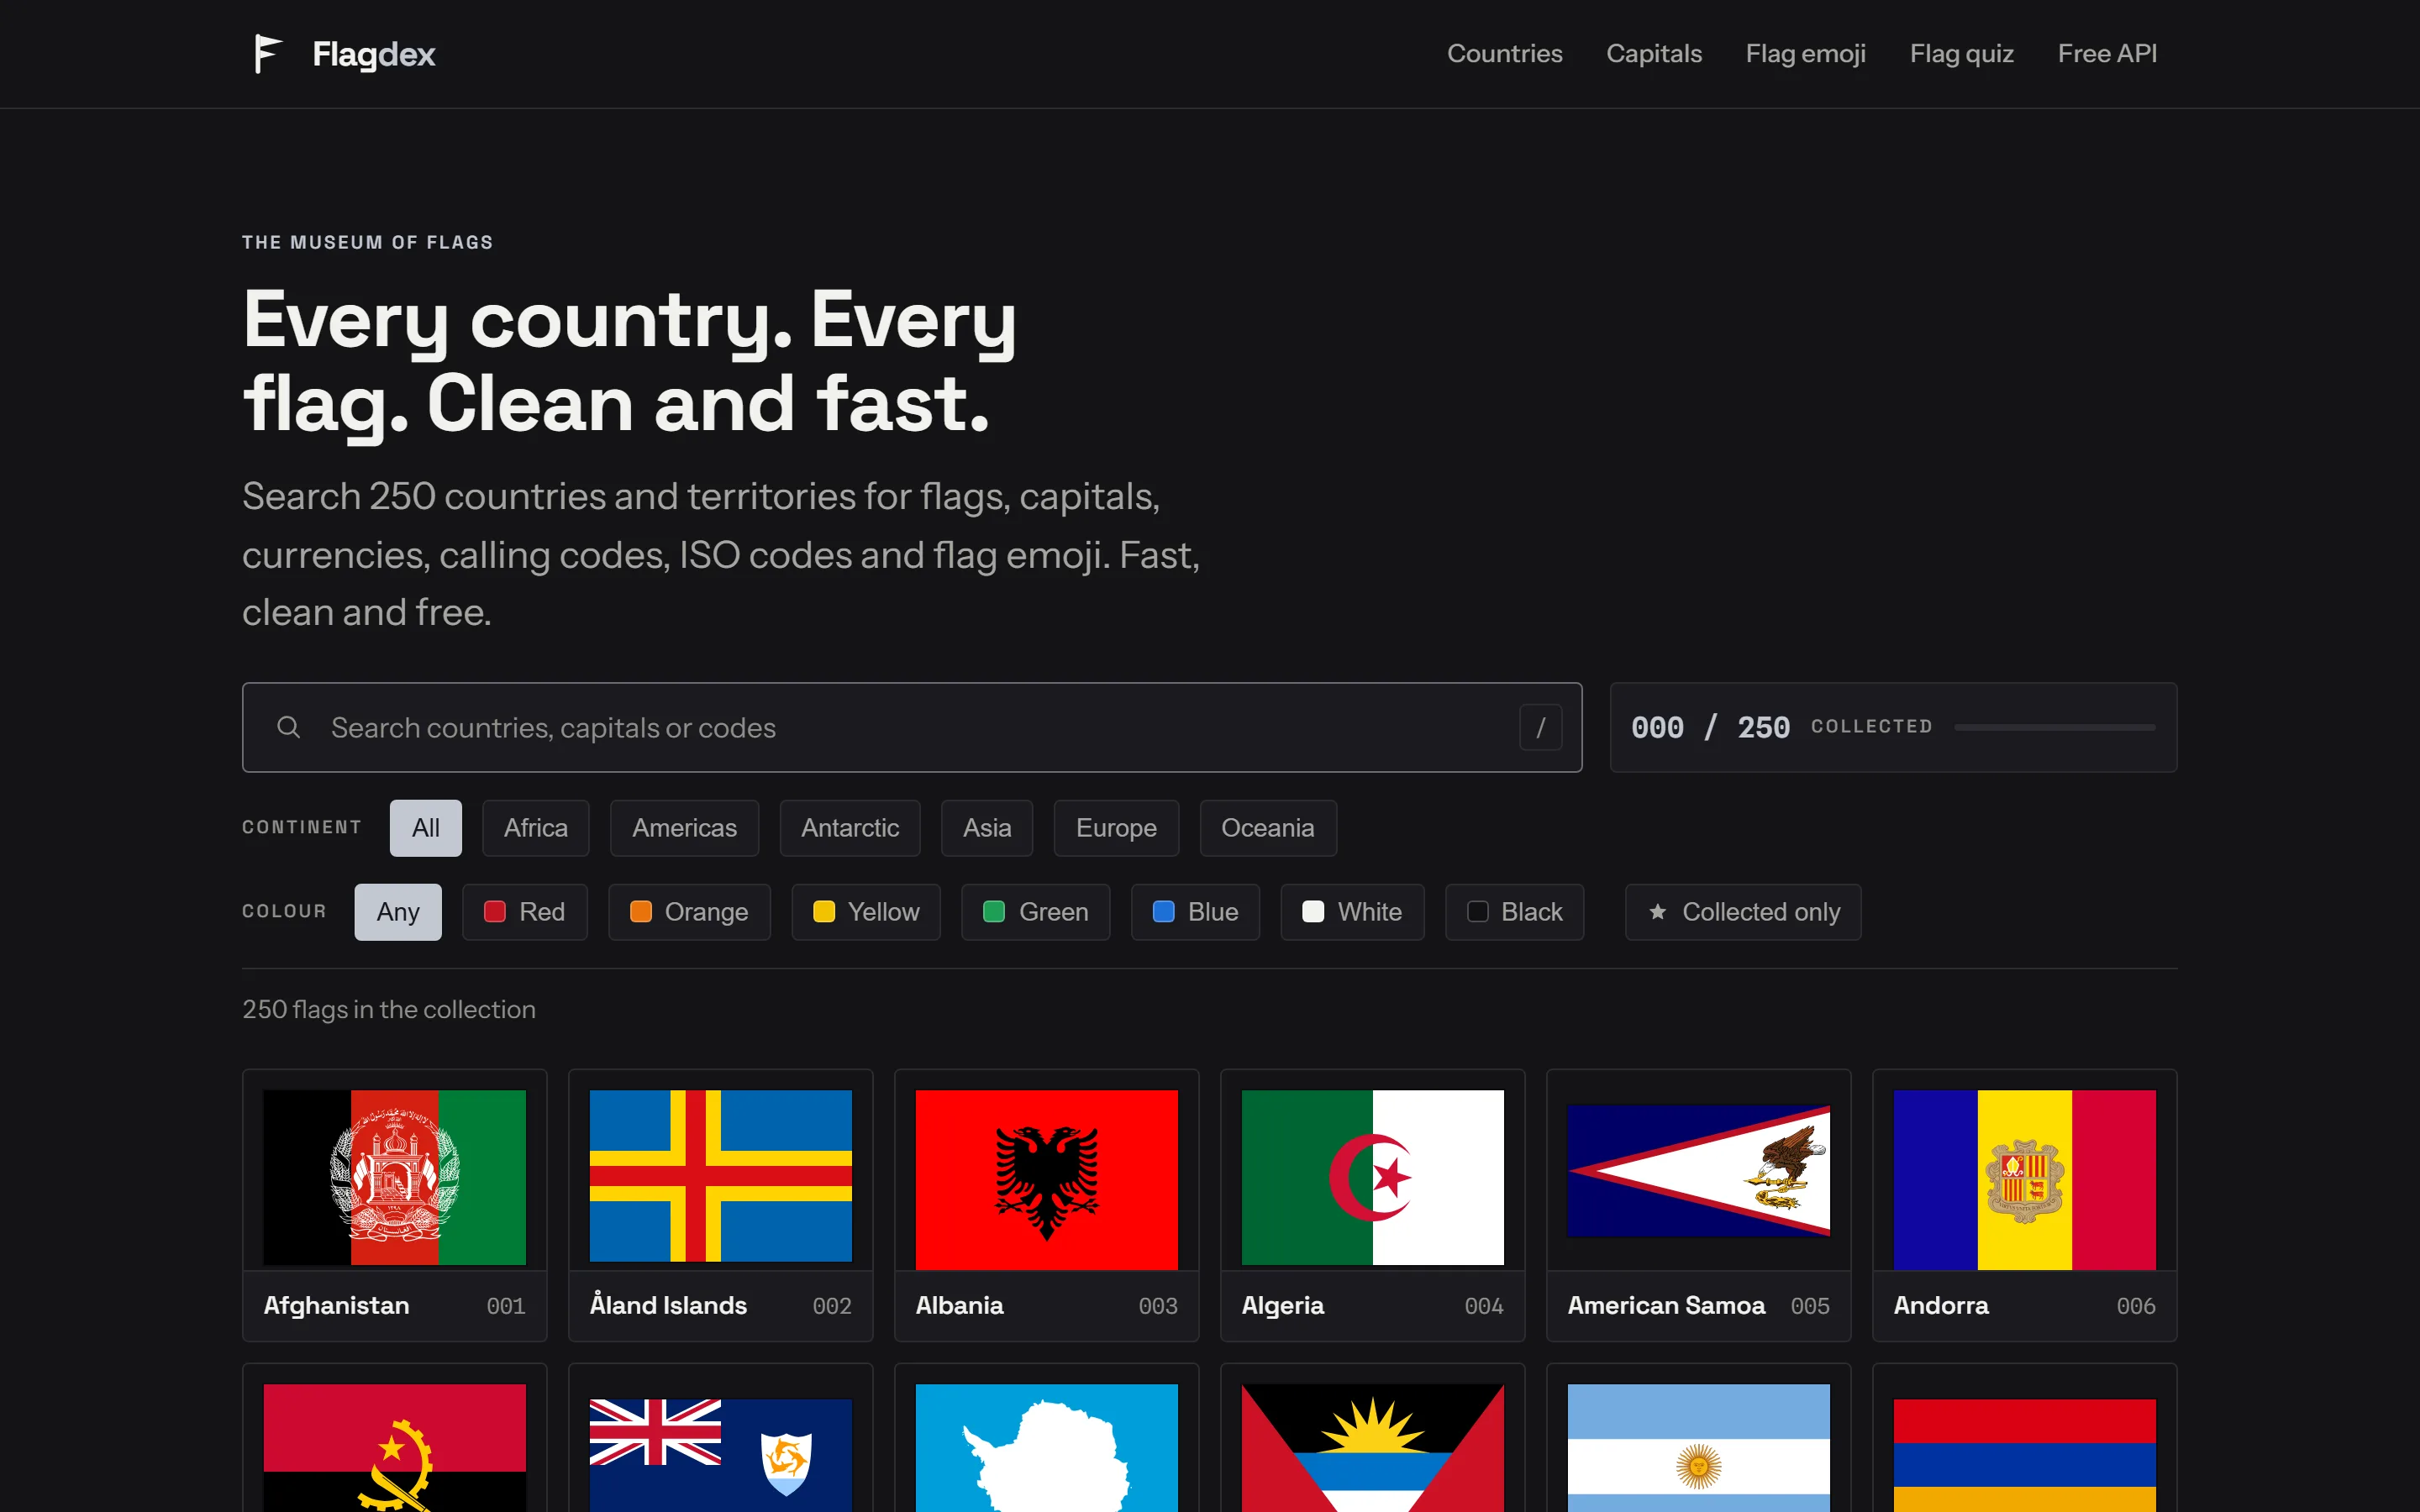Click the collected progress bar
The image size is (2420, 1512).
2054,727
